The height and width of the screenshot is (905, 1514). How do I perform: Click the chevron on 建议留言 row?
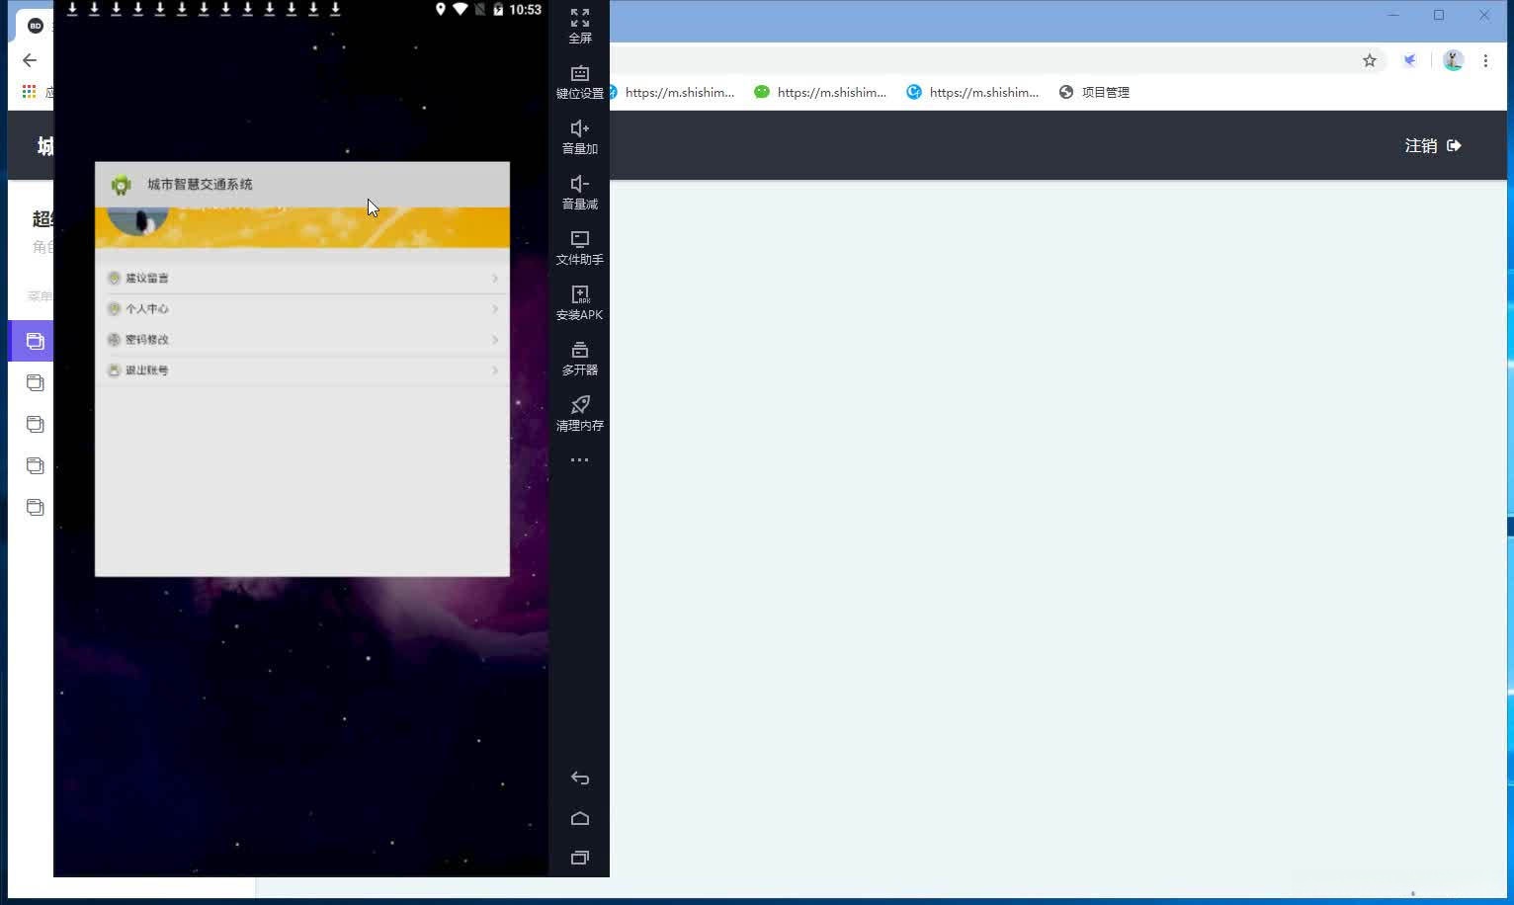[495, 279]
